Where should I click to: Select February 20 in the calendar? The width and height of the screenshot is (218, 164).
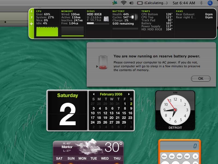(x=111, y=118)
